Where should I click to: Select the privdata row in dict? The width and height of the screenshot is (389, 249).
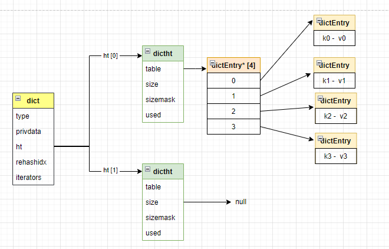point(33,131)
